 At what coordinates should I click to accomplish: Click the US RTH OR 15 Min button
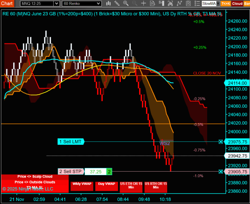click(x=156, y=187)
